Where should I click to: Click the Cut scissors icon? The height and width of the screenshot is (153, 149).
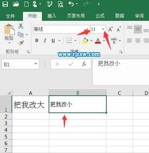(21, 26)
